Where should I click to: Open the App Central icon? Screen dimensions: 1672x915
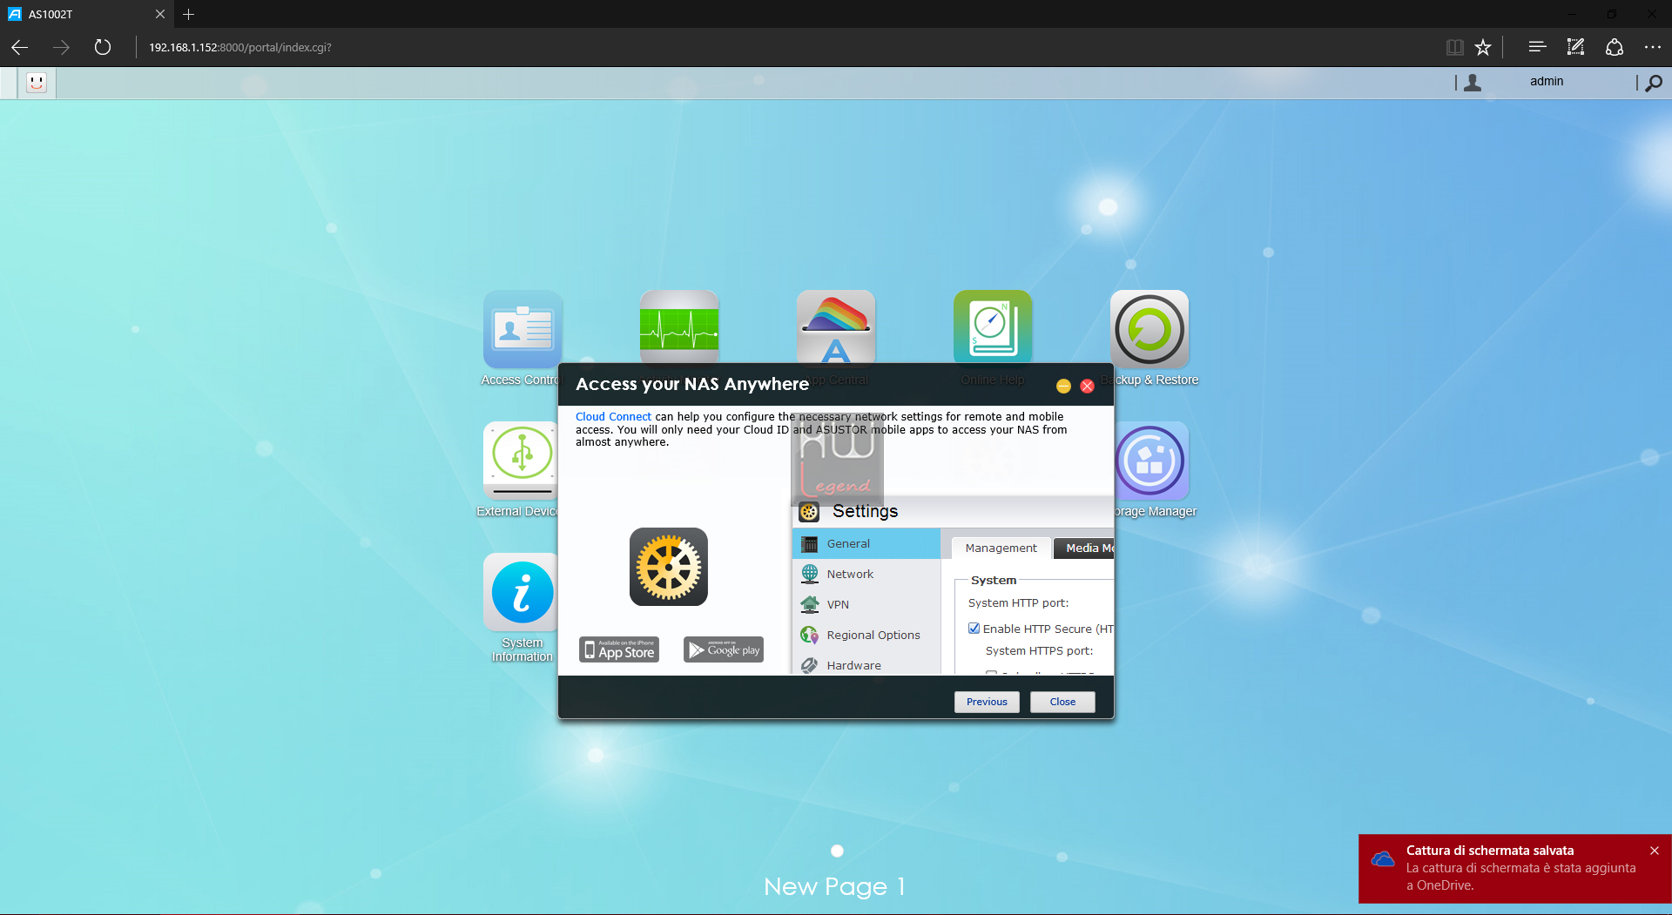(836, 326)
